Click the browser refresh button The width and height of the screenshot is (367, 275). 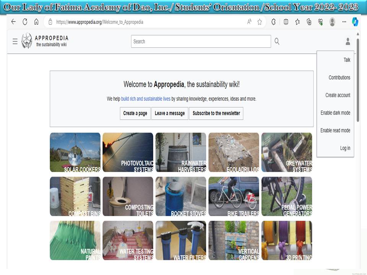pos(25,22)
